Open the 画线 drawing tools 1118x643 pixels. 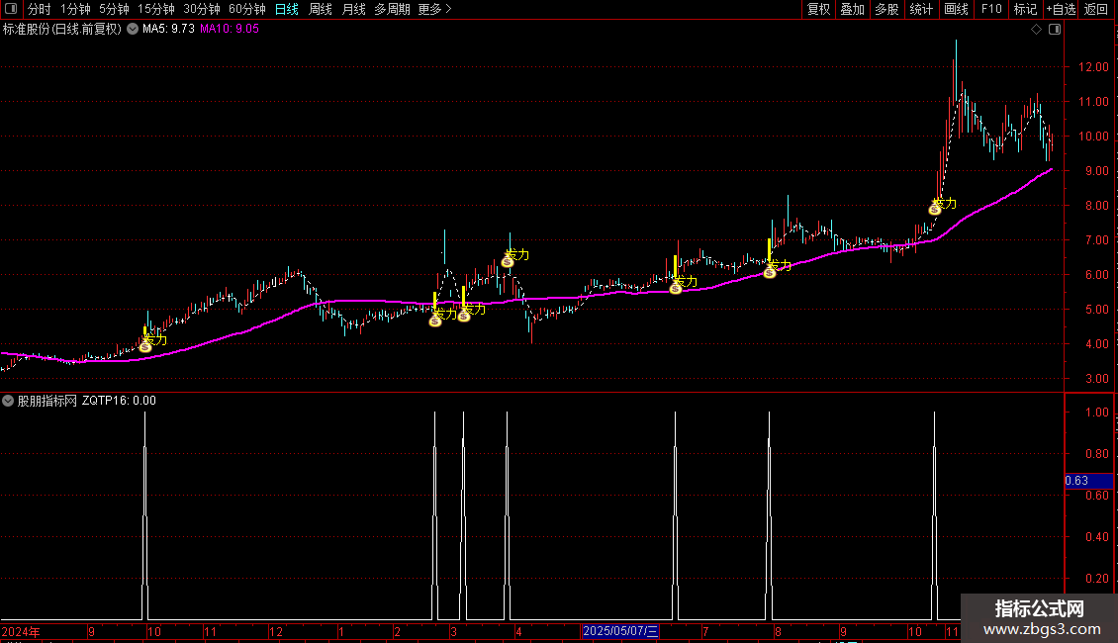click(x=956, y=9)
